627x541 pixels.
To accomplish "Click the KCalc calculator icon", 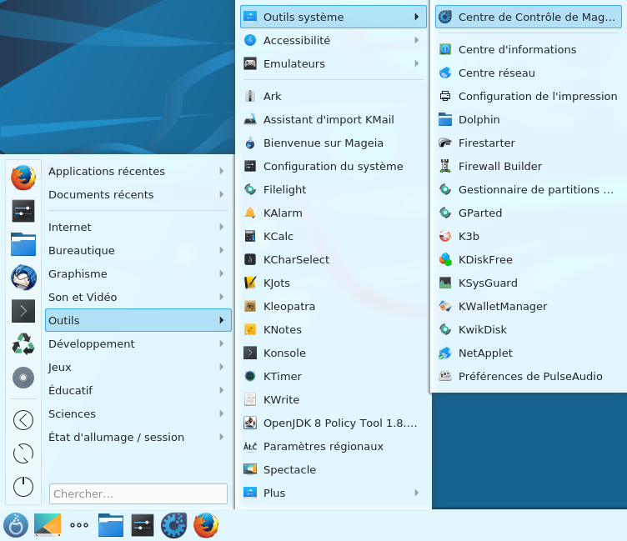I will click(x=250, y=236).
